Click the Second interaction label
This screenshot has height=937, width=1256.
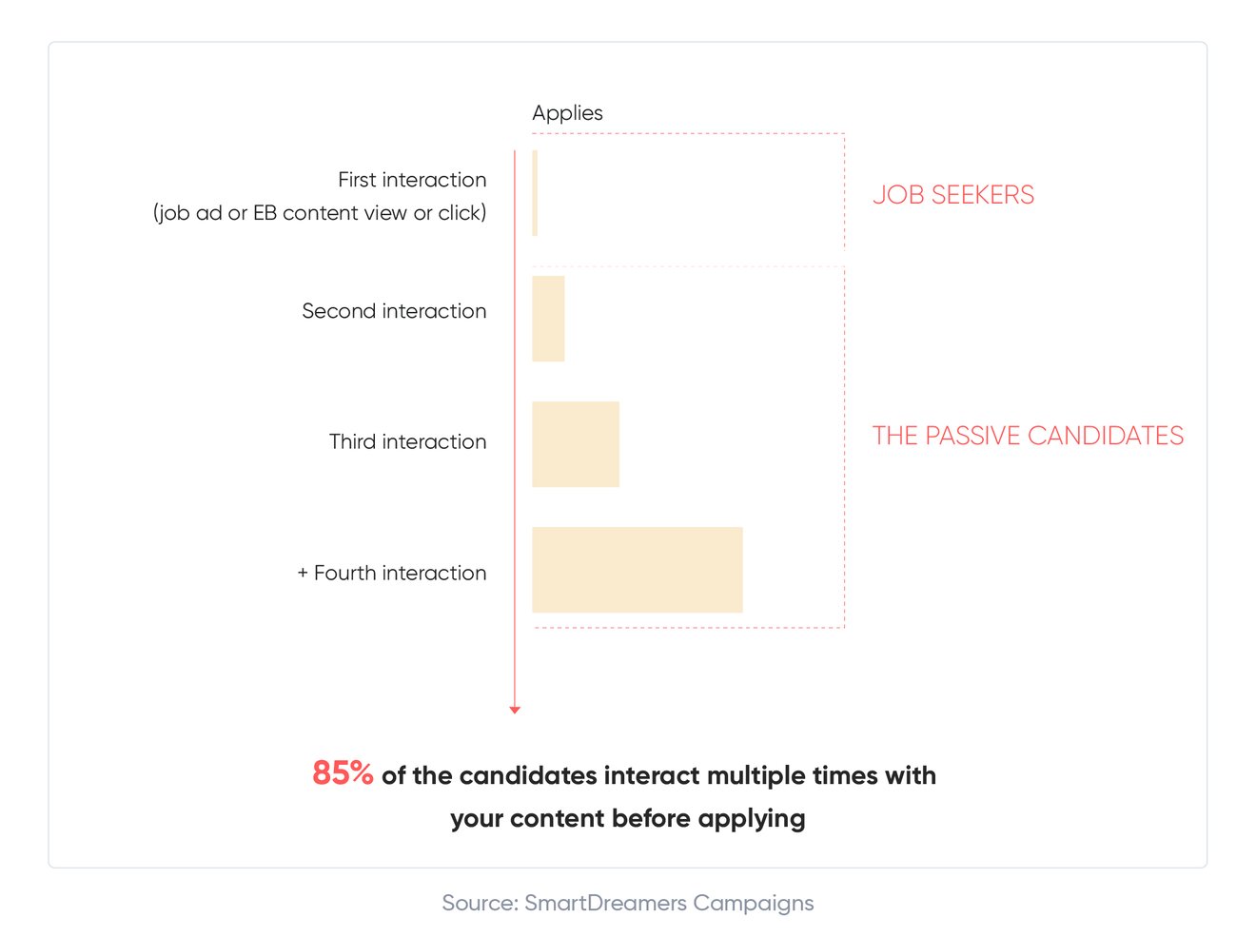point(394,311)
